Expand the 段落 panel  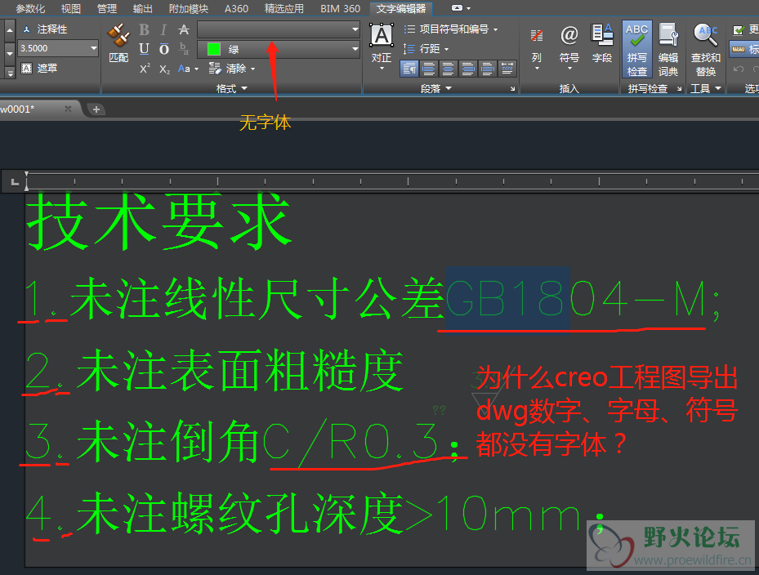click(x=435, y=88)
